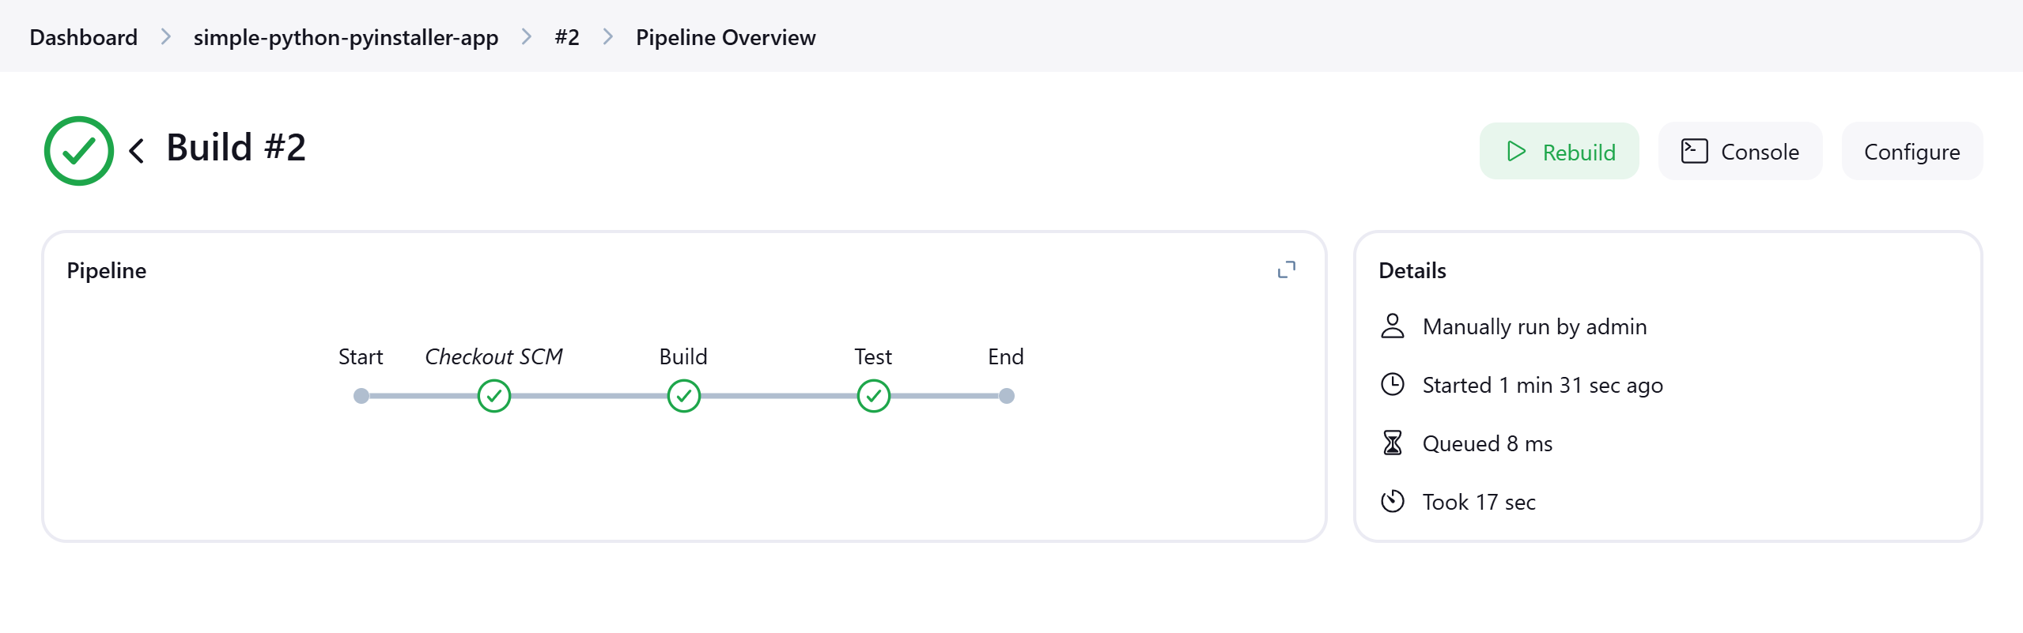
Task: Click the Start node of the pipeline
Action: tap(361, 396)
